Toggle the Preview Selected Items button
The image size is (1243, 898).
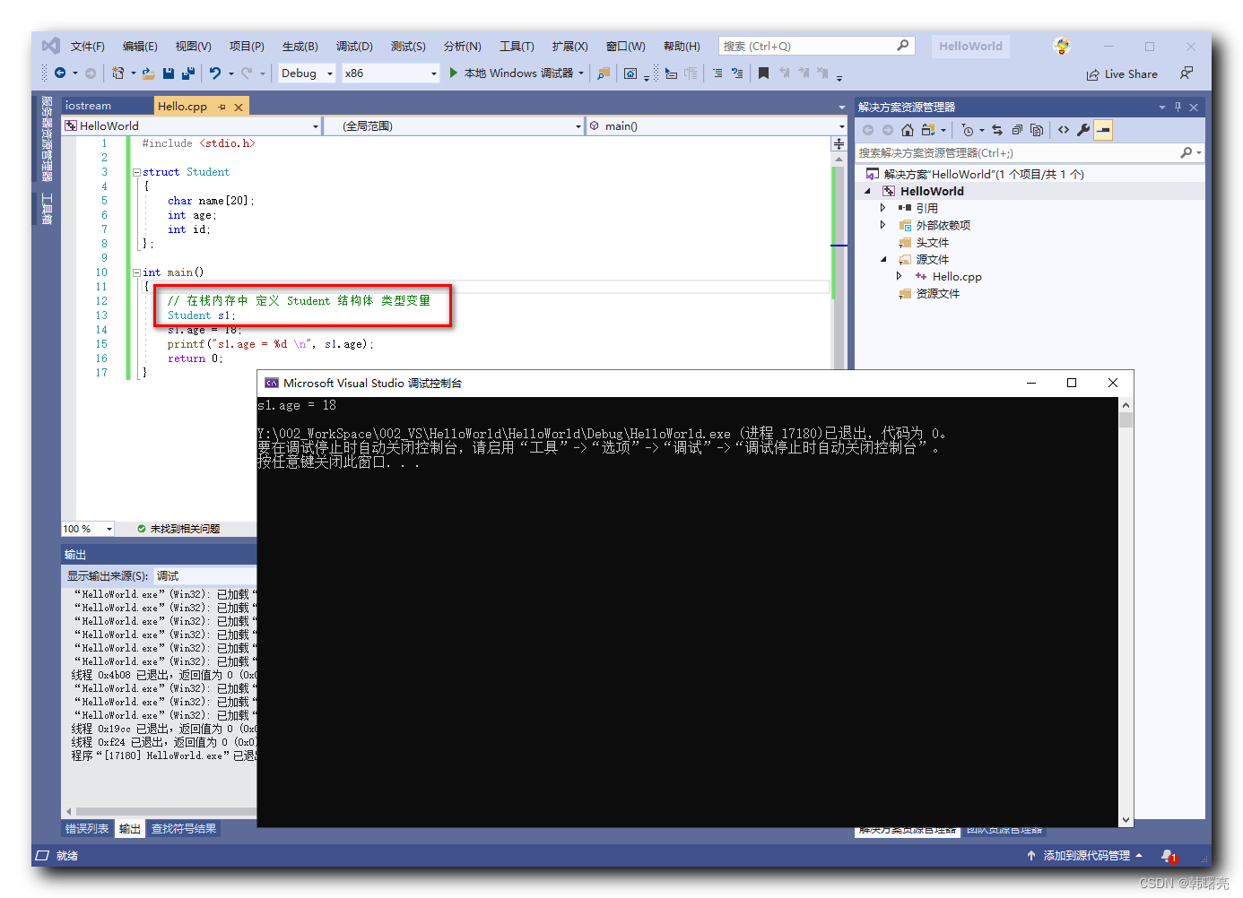(1103, 130)
